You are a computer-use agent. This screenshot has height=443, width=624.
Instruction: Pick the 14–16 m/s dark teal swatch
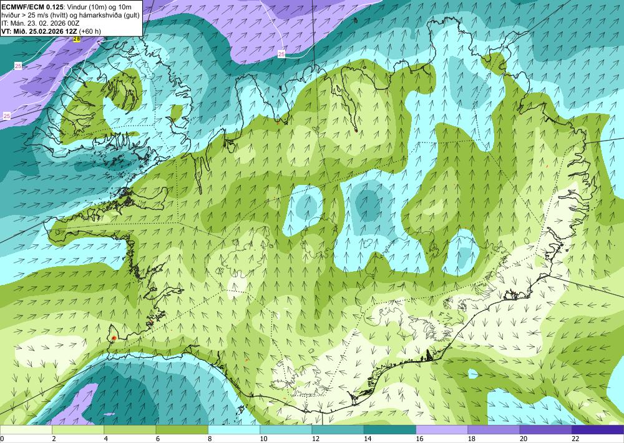pyautogui.click(x=390, y=429)
